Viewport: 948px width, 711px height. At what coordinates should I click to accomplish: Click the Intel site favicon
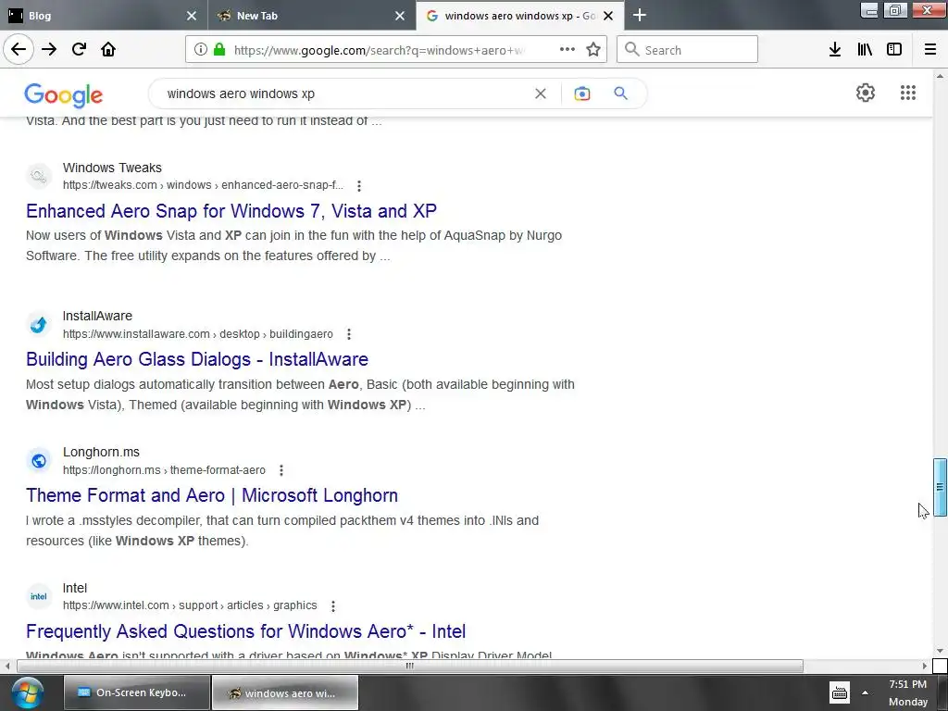coord(39,597)
